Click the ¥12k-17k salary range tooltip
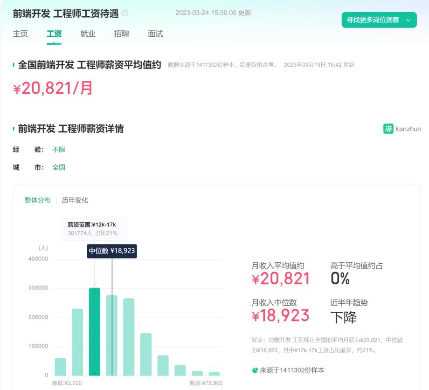 pos(95,228)
